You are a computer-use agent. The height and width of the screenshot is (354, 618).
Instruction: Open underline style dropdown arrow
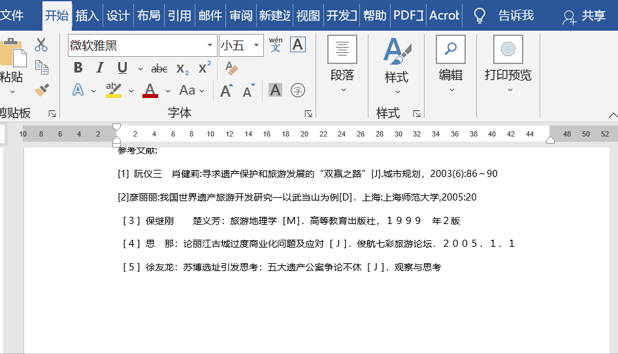pos(140,69)
